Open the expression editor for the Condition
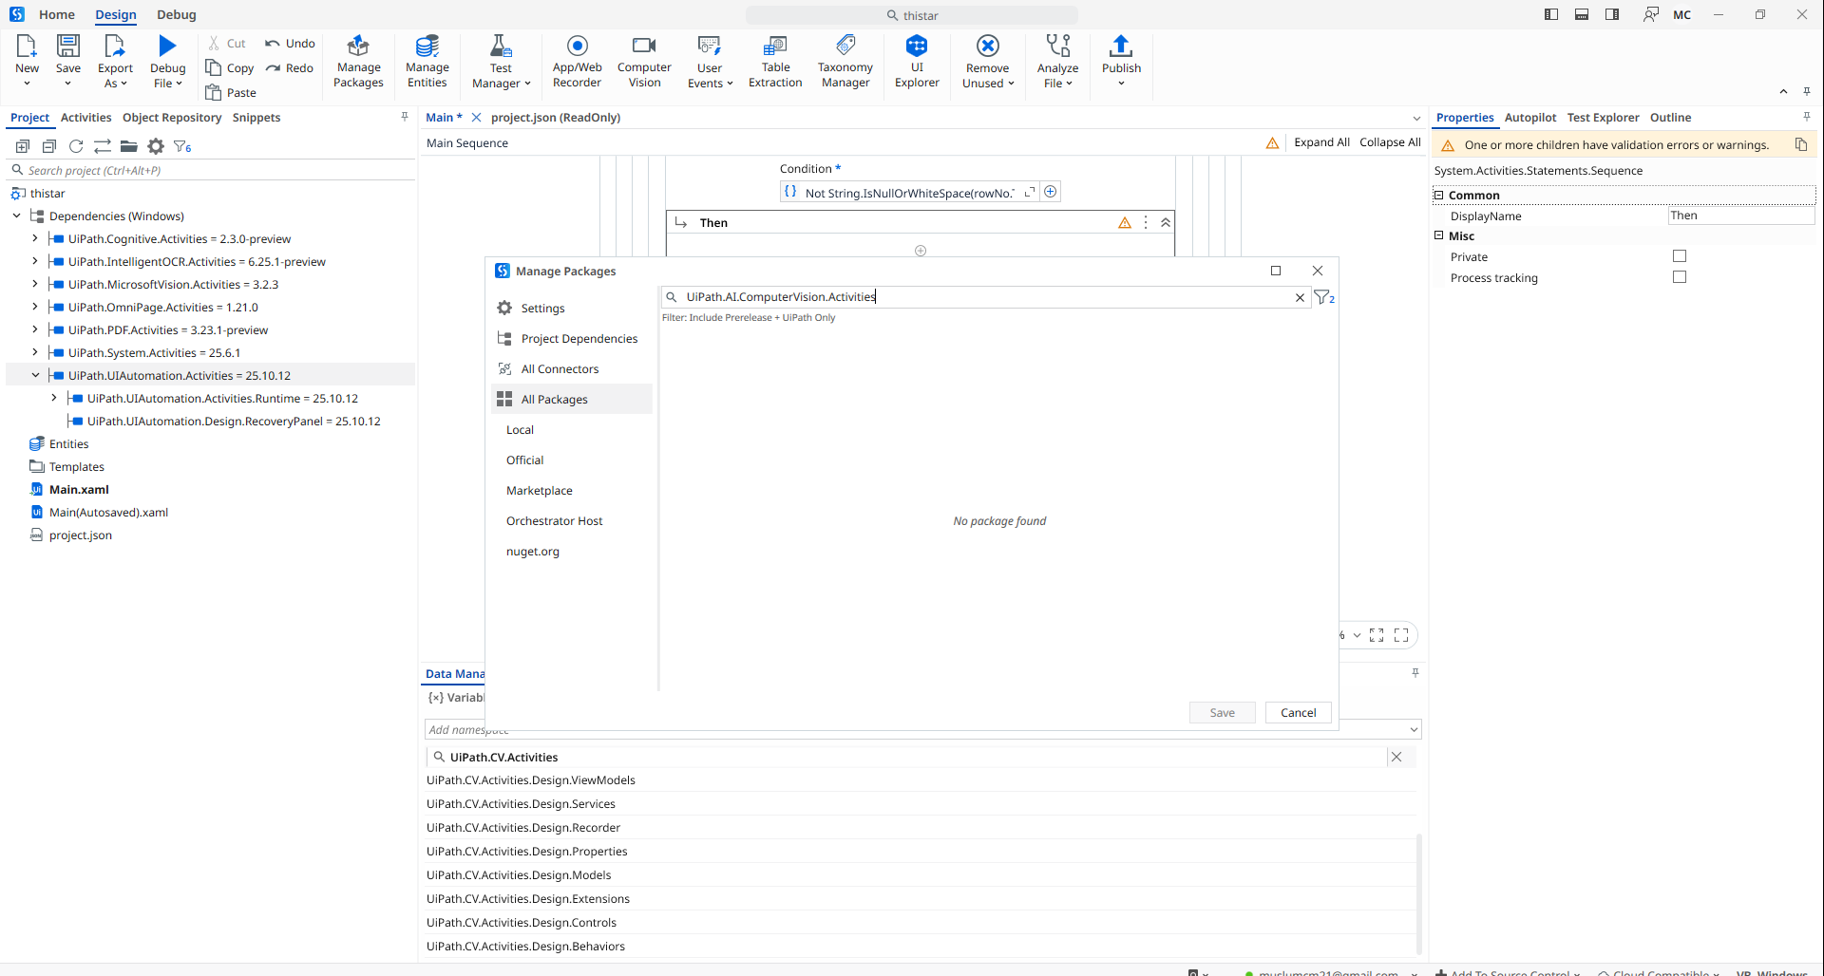The height and width of the screenshot is (976, 1824). [x=1029, y=192]
